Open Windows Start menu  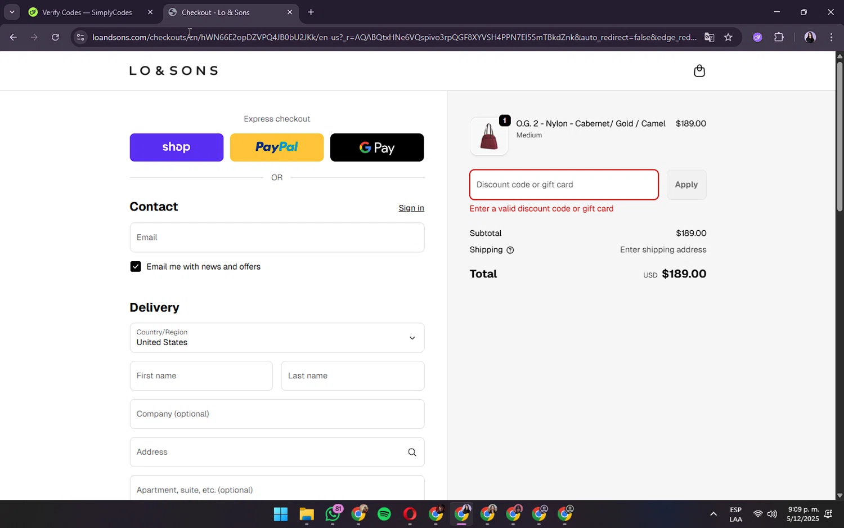coord(280,514)
